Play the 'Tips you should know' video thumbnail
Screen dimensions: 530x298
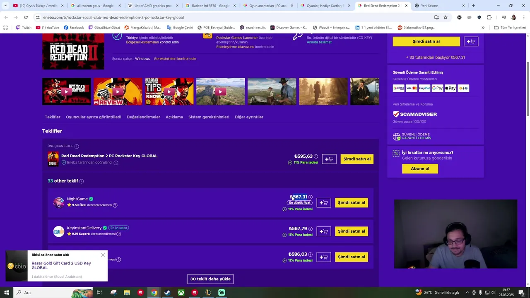[x=169, y=91]
